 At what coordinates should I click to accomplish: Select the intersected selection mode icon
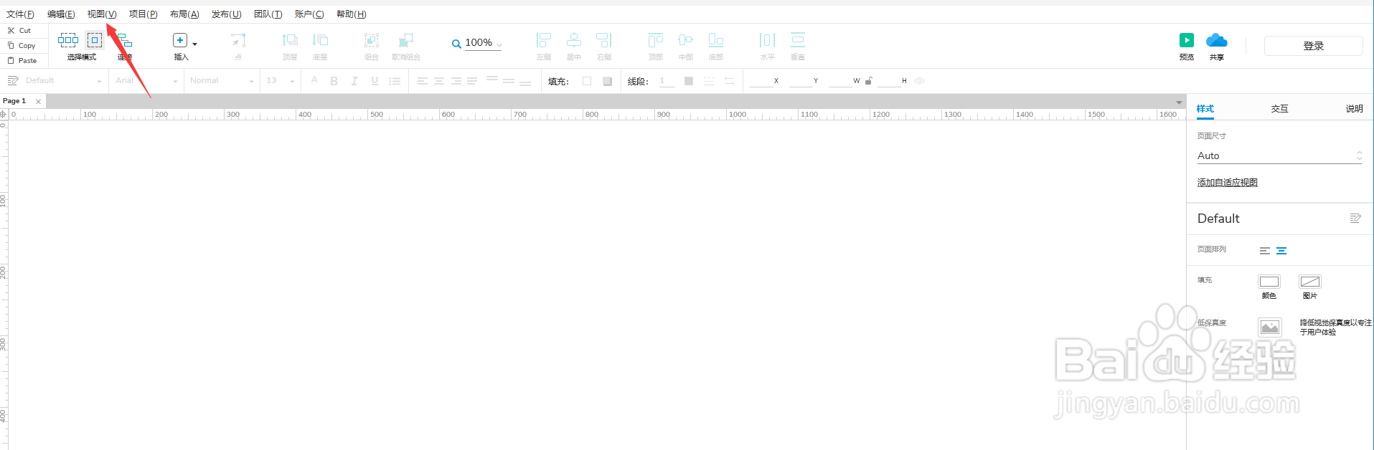[68, 40]
